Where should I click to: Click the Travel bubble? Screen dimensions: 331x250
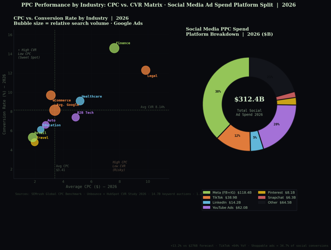point(35,142)
